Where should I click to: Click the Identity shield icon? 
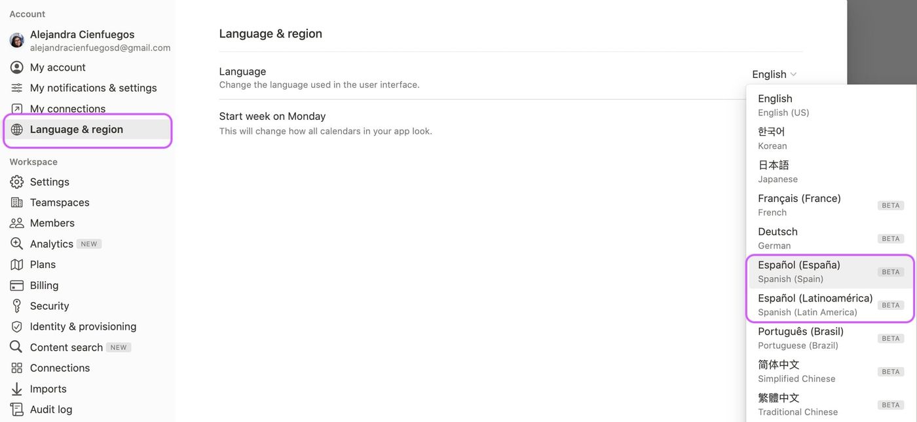coord(17,326)
